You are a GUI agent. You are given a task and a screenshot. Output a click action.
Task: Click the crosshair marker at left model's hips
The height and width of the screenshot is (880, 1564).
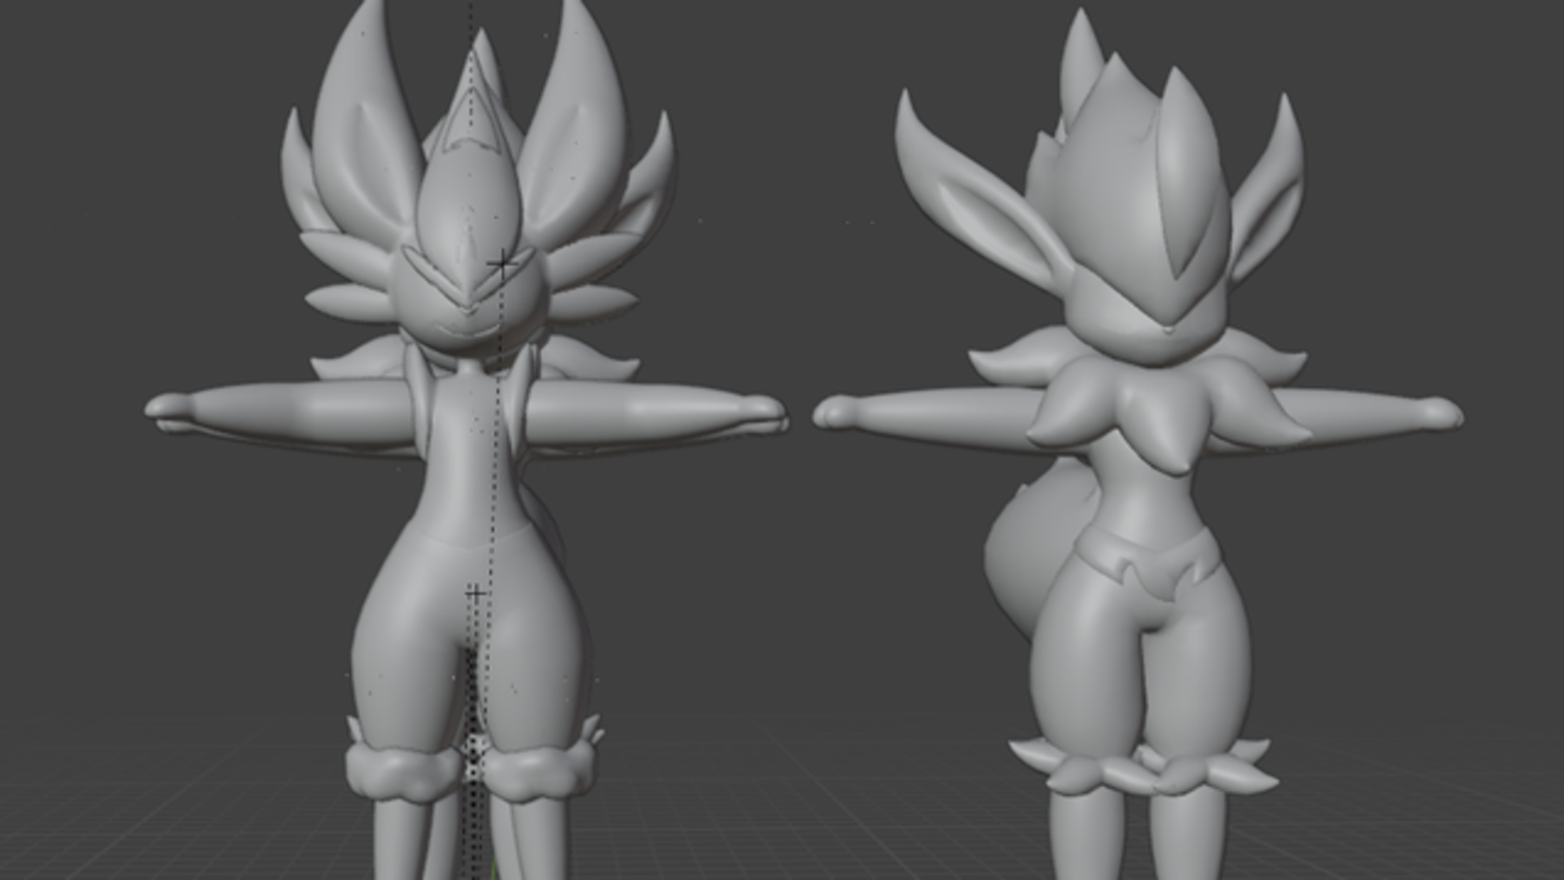(x=475, y=593)
